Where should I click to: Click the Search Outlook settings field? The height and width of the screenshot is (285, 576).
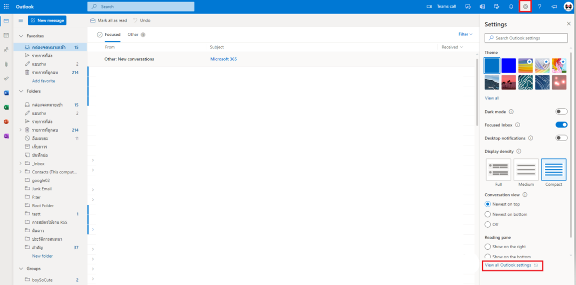click(526, 38)
